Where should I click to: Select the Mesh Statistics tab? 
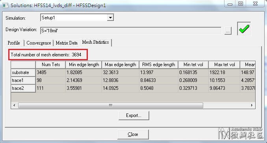(x=96, y=42)
